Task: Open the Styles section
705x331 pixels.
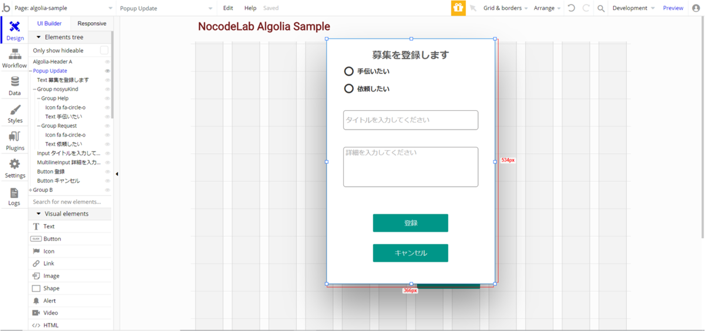Action: 15,113
